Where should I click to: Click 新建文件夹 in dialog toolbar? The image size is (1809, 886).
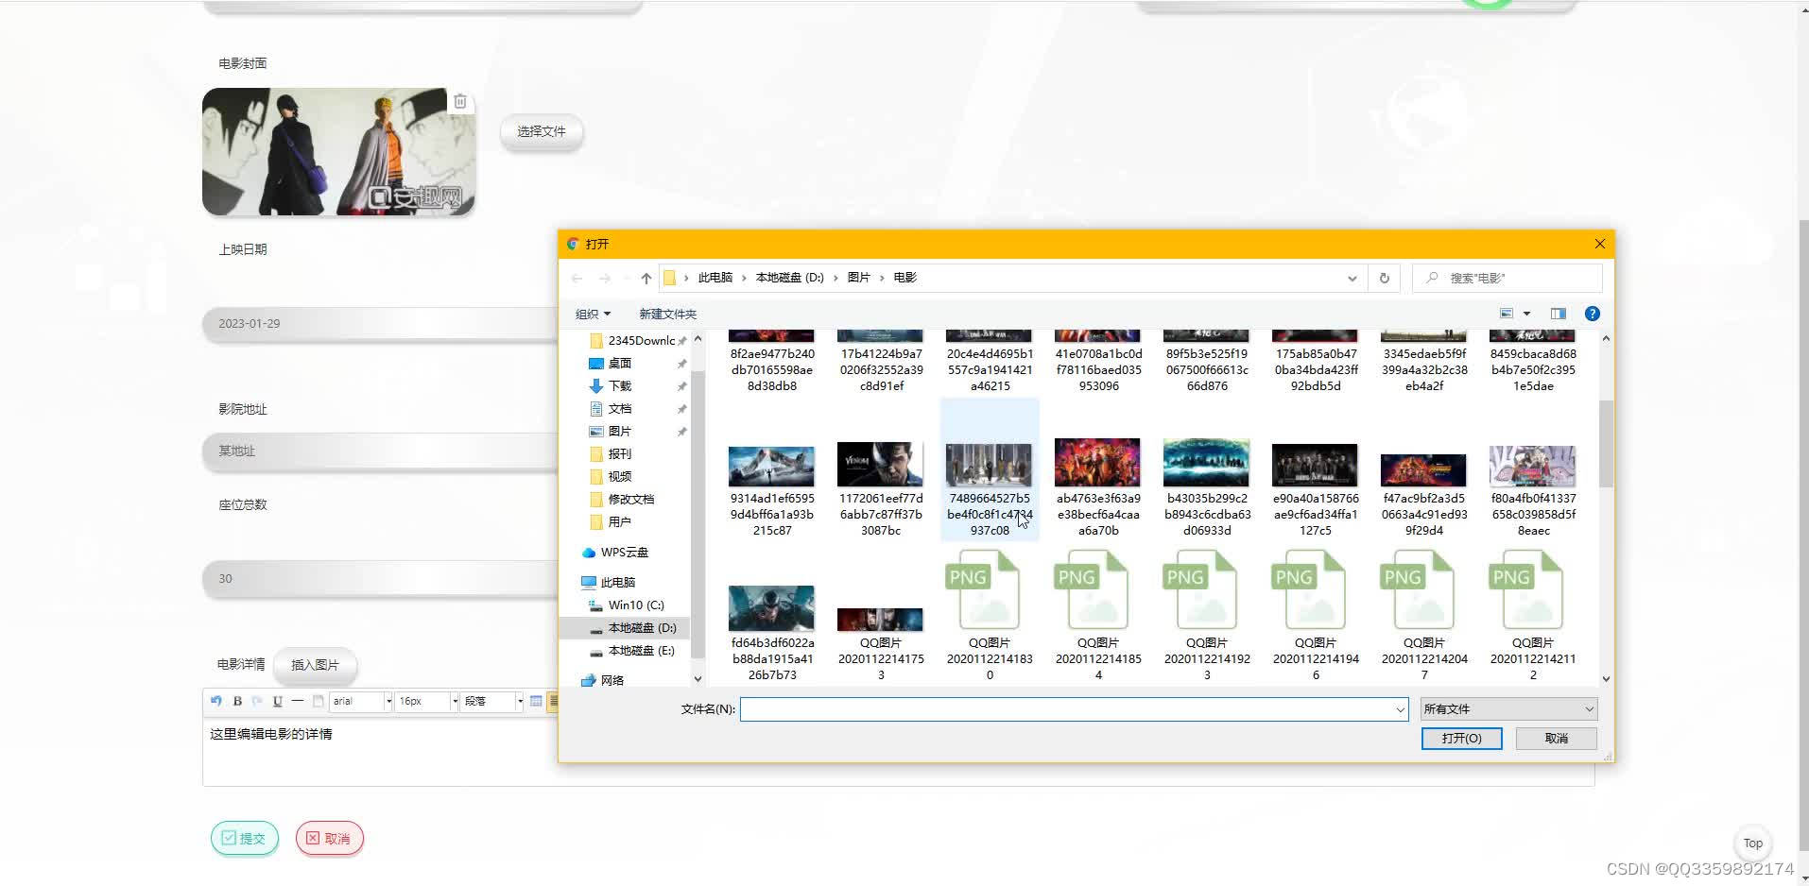[667, 314]
